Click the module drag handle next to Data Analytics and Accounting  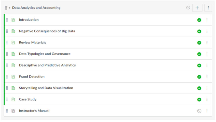click(x=6, y=8)
